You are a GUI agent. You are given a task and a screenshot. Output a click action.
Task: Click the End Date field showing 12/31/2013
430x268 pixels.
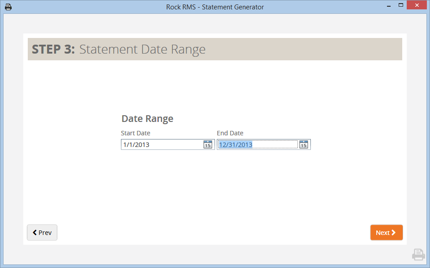click(x=258, y=145)
